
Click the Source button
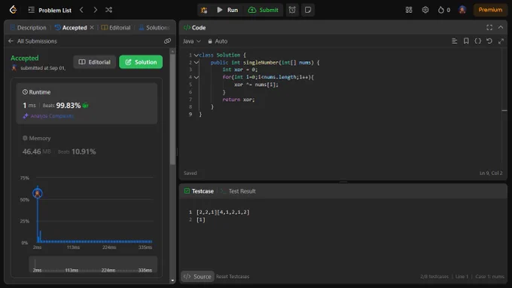pyautogui.click(x=197, y=277)
